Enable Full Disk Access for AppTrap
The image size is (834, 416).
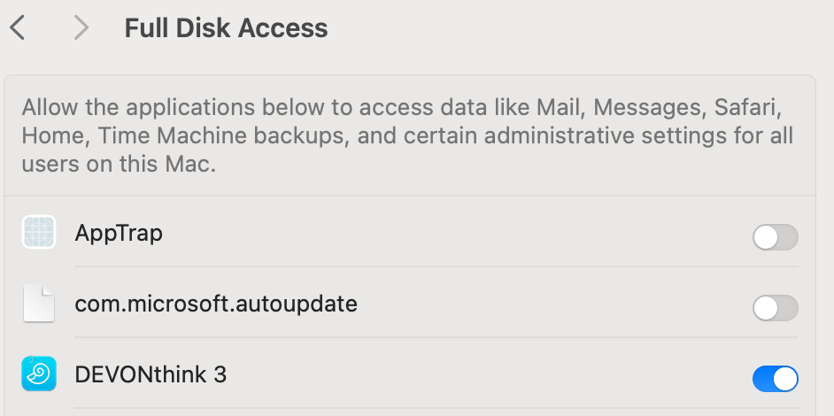coord(775,237)
